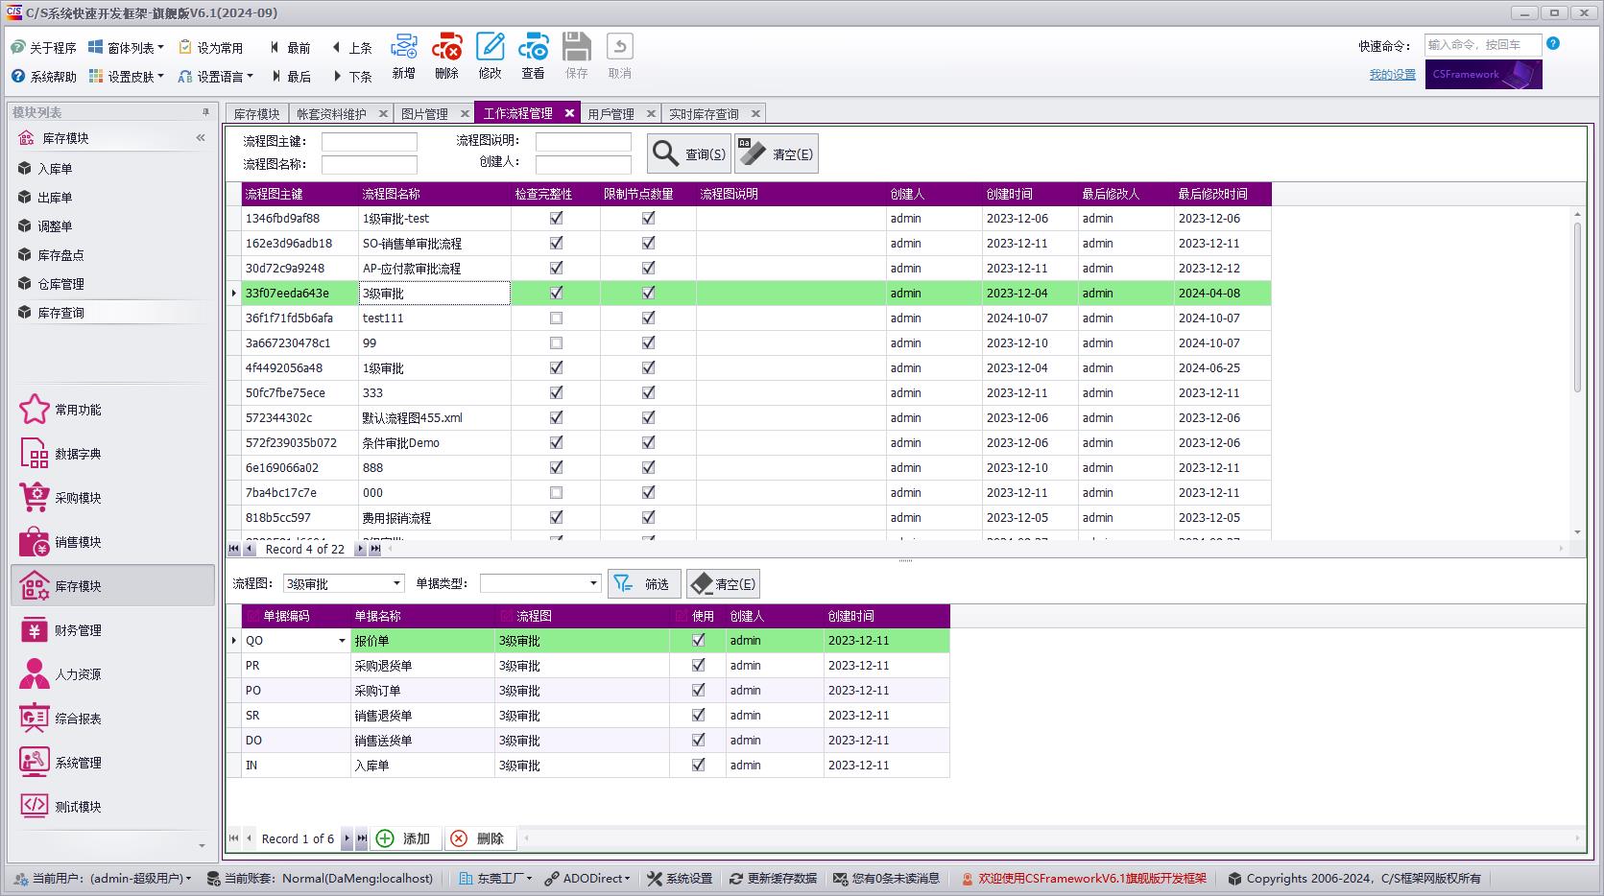Click the vertical scrollbar of the workflow grid
Image resolution: width=1604 pixels, height=896 pixels.
(x=1577, y=307)
